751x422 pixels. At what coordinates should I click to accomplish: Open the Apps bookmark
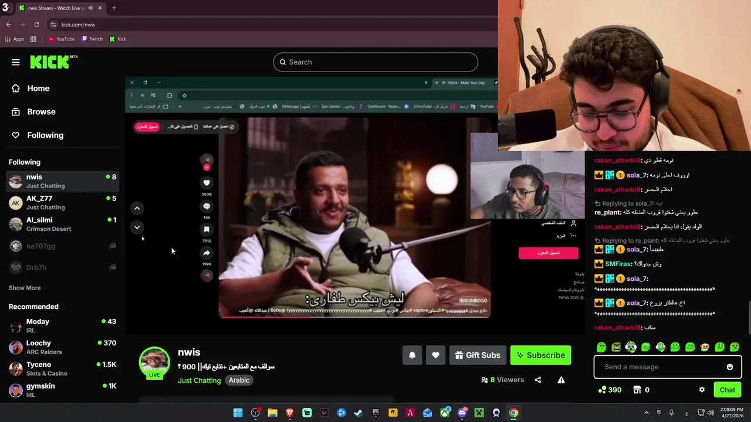[15, 39]
